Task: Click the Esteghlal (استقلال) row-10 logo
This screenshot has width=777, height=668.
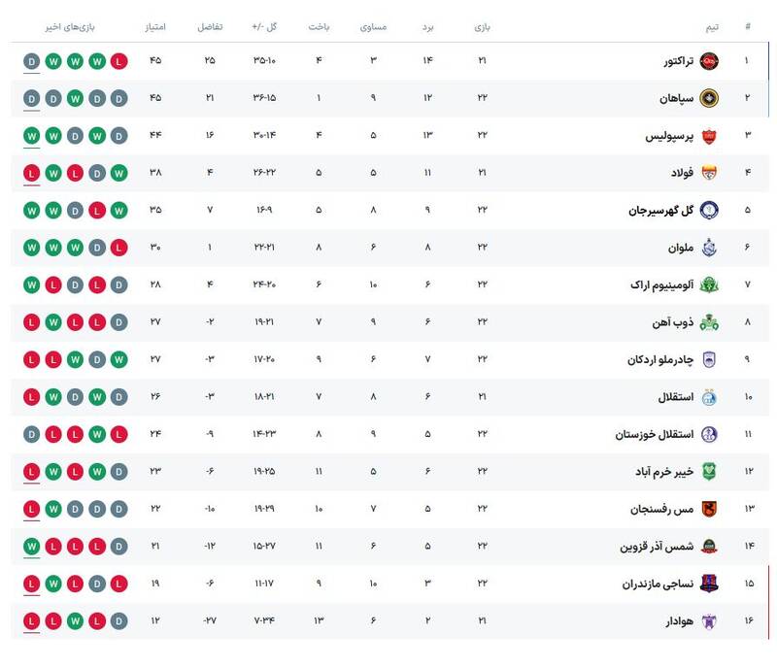Action: (709, 397)
